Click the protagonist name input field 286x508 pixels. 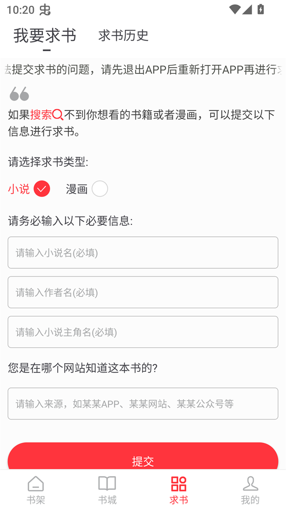[143, 332]
